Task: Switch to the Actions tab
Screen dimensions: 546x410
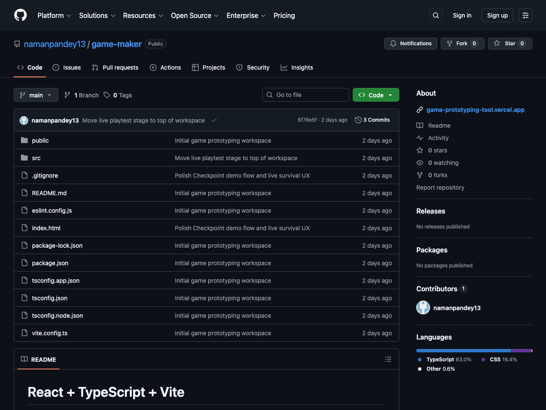Action: tap(166, 67)
